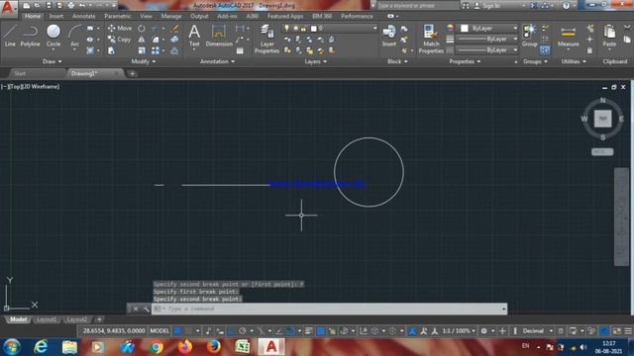Choose the Rotate tool in Modify panel
634x356 pixels.
tap(142, 29)
